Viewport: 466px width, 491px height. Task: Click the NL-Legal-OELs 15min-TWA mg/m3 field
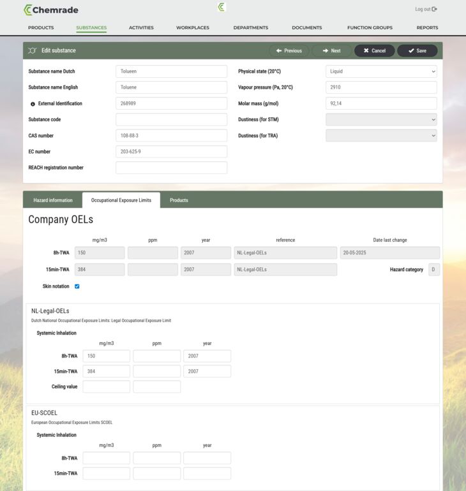coord(107,371)
